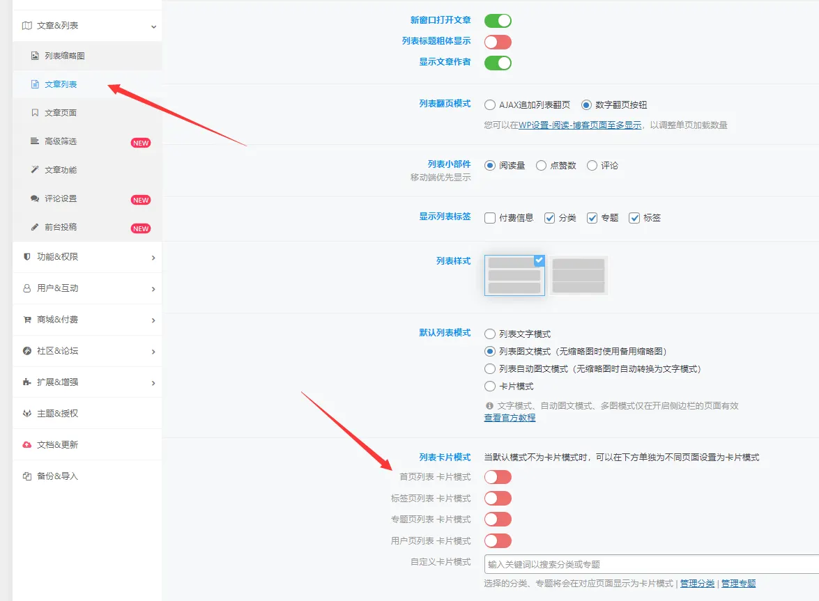This screenshot has width=819, height=601.
Task: Uncheck the 专题 checkbox
Action: click(592, 218)
